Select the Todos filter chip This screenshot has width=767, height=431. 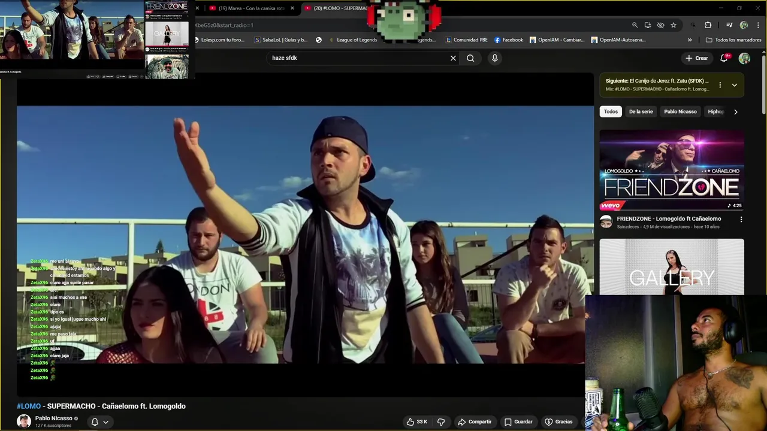[611, 111]
